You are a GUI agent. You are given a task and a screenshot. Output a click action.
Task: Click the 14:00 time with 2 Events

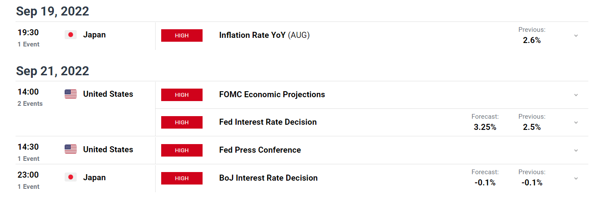pyautogui.click(x=28, y=92)
